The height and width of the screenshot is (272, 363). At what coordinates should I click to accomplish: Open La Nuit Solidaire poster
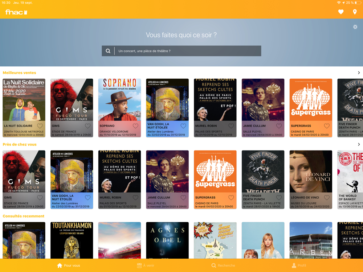[24, 100]
